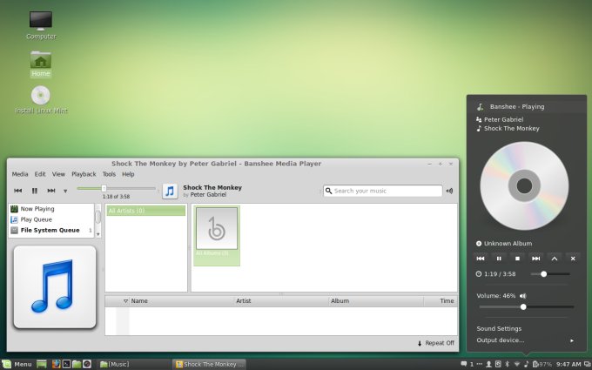Select Now Playing in the sidebar
The height and width of the screenshot is (370, 592).
tap(51, 209)
